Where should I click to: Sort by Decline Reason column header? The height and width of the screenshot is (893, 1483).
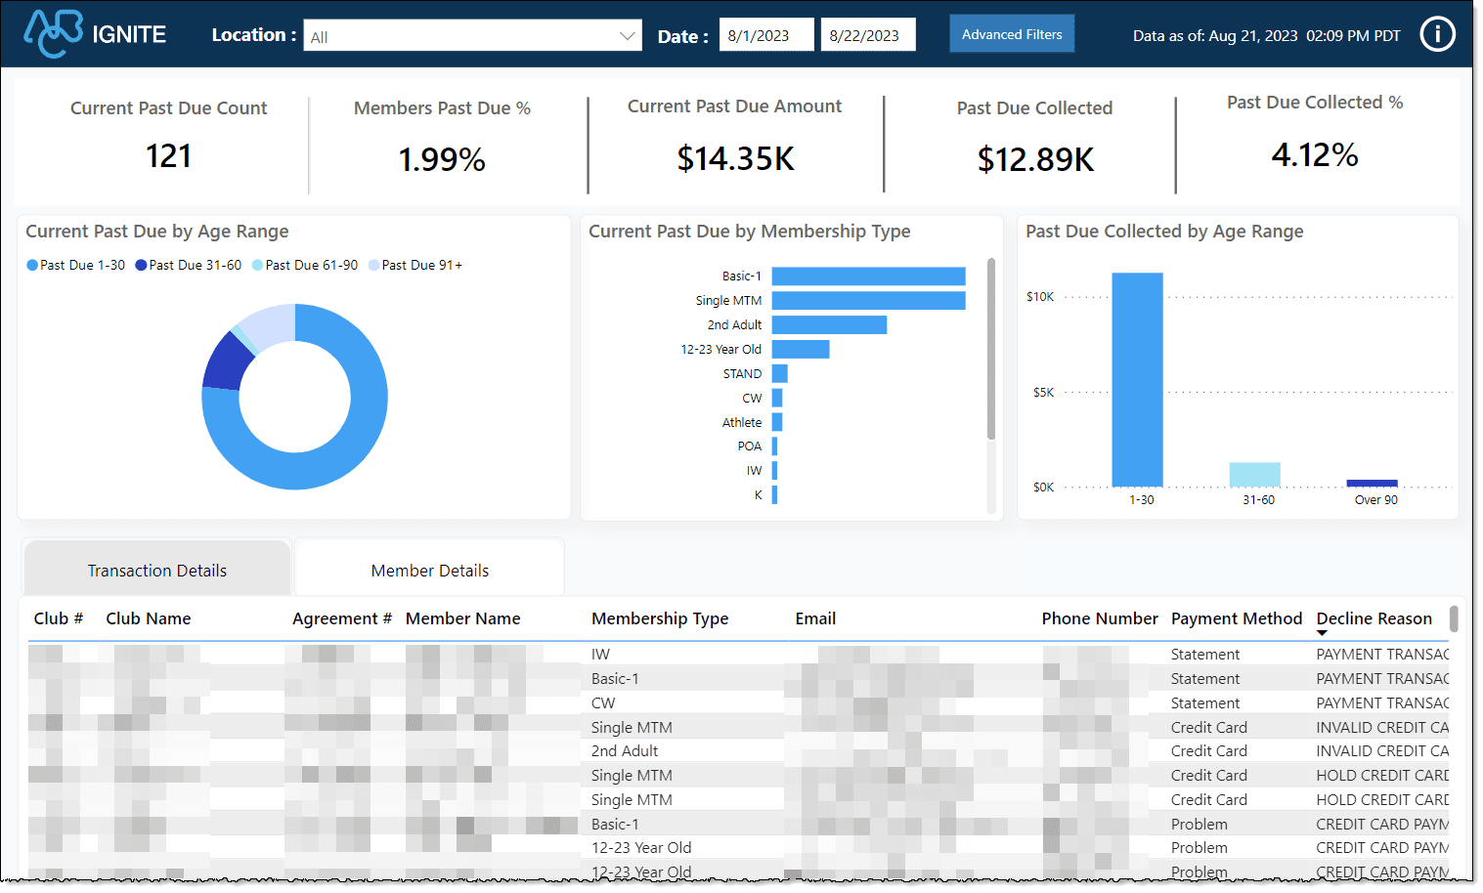coord(1374,618)
